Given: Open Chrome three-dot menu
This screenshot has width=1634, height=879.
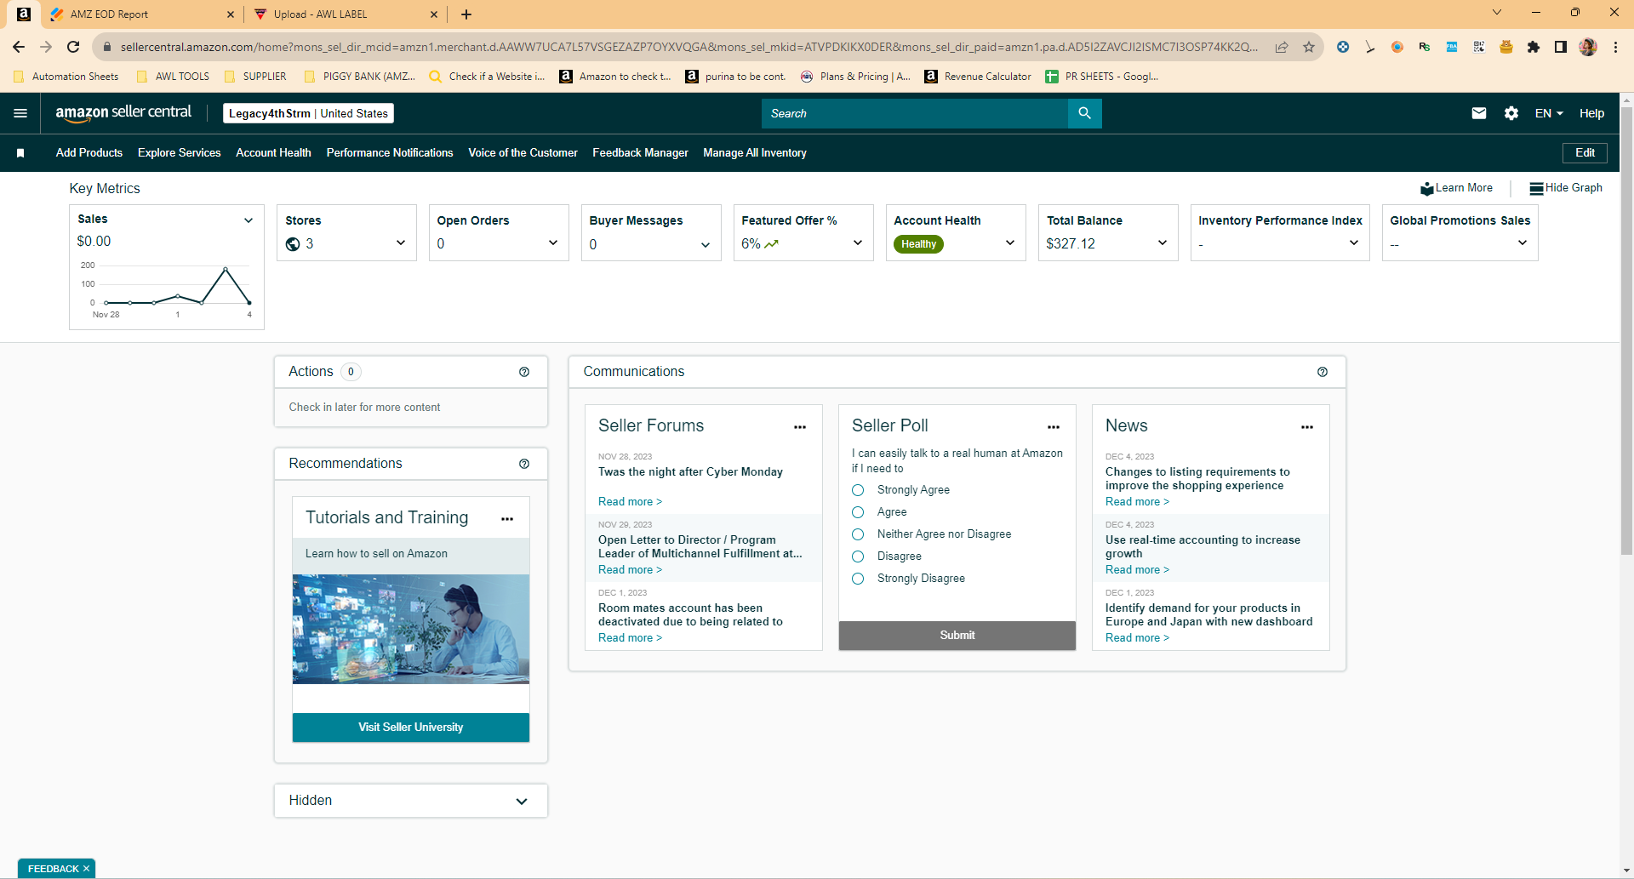Looking at the screenshot, I should pyautogui.click(x=1615, y=47).
